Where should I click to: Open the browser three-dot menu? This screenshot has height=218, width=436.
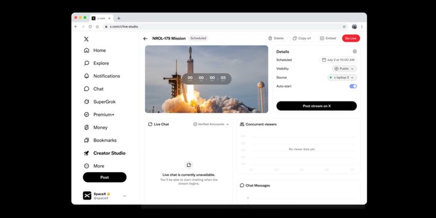click(x=362, y=27)
